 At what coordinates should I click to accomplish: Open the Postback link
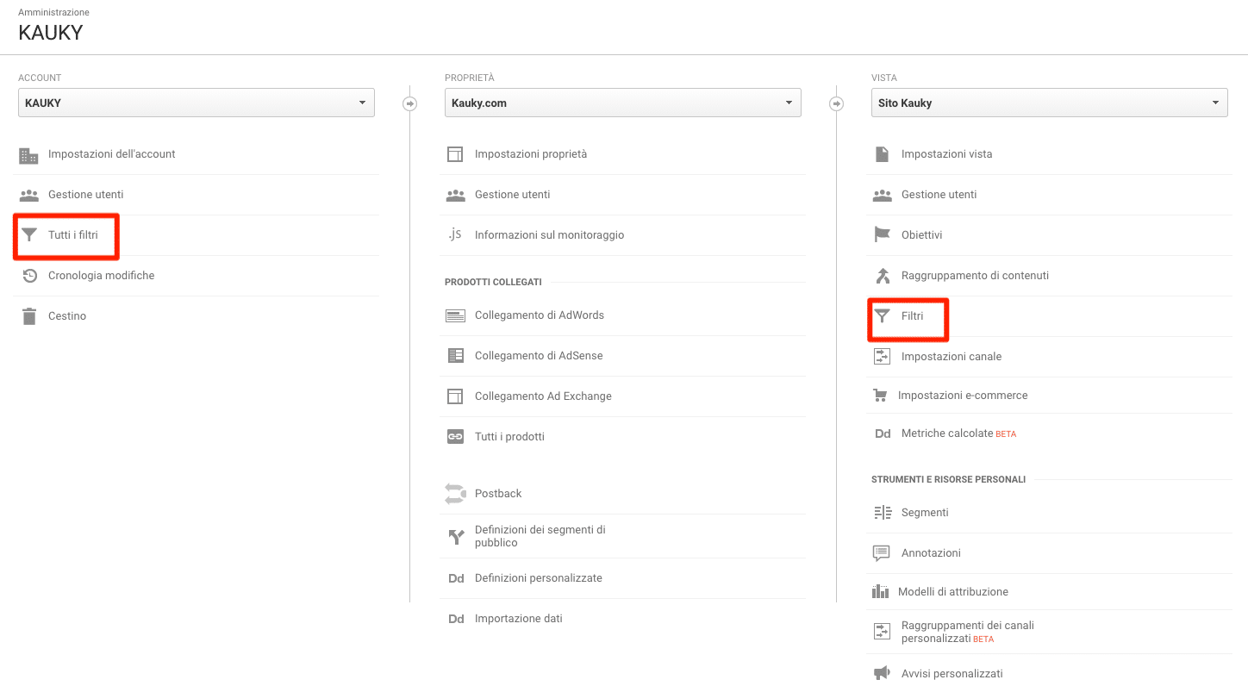coord(498,494)
